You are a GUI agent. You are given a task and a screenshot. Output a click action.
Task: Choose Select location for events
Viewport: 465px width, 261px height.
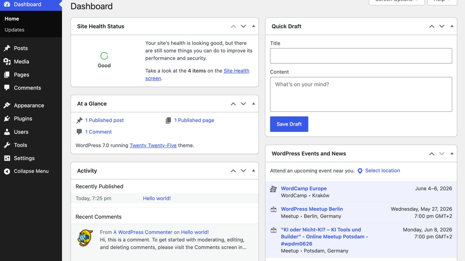(x=382, y=171)
